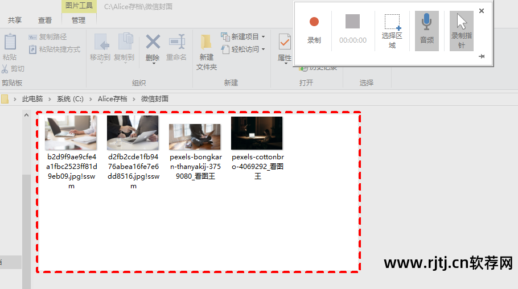Click the navigation pane scrollbar thumb
The image size is (518, 289).
coord(26,231)
